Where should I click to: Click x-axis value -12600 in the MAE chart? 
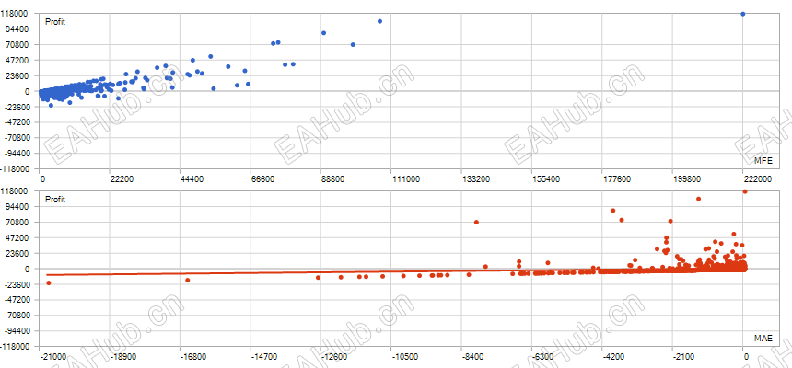[x=335, y=357]
